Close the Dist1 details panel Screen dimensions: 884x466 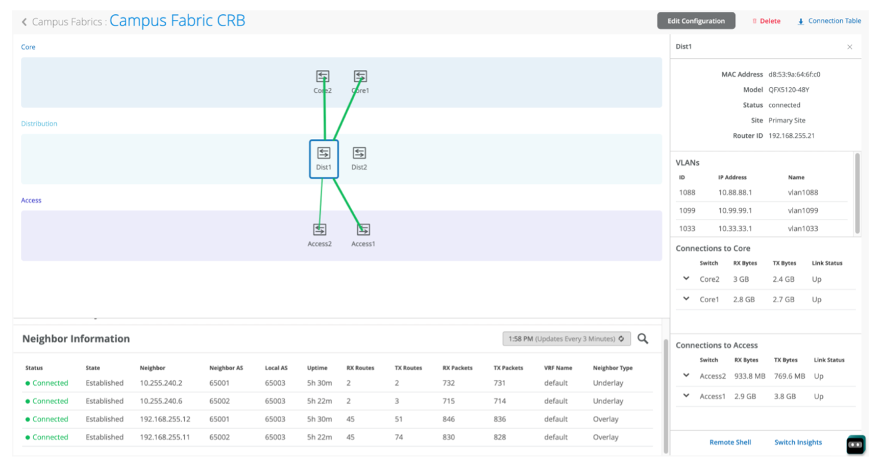849,47
